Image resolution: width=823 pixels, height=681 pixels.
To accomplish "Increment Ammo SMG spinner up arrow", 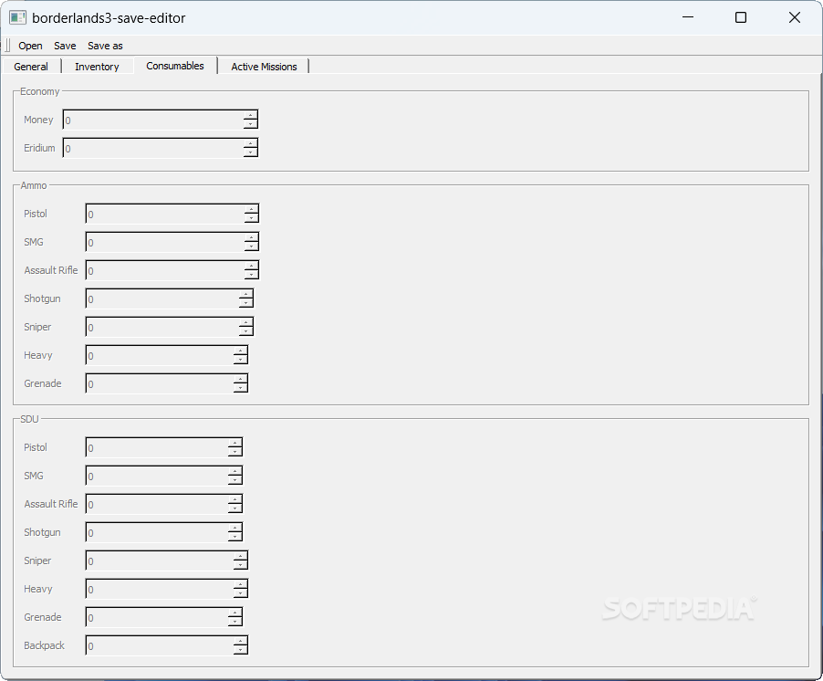I will [x=252, y=237].
